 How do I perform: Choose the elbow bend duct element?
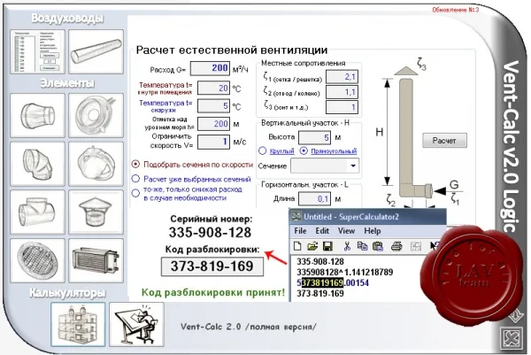37,164
